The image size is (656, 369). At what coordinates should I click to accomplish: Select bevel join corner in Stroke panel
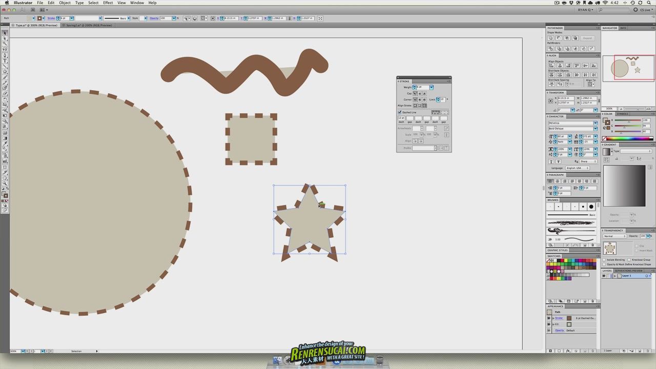coord(424,100)
